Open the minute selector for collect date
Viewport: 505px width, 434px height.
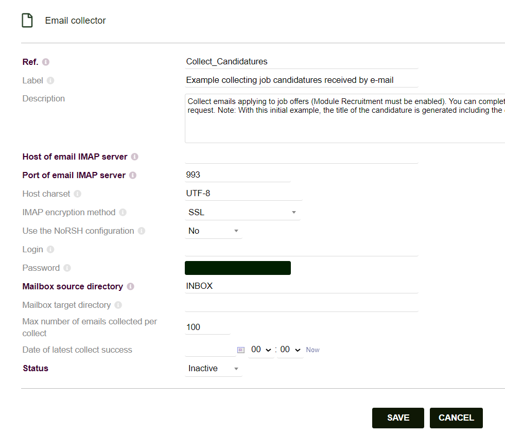click(290, 350)
